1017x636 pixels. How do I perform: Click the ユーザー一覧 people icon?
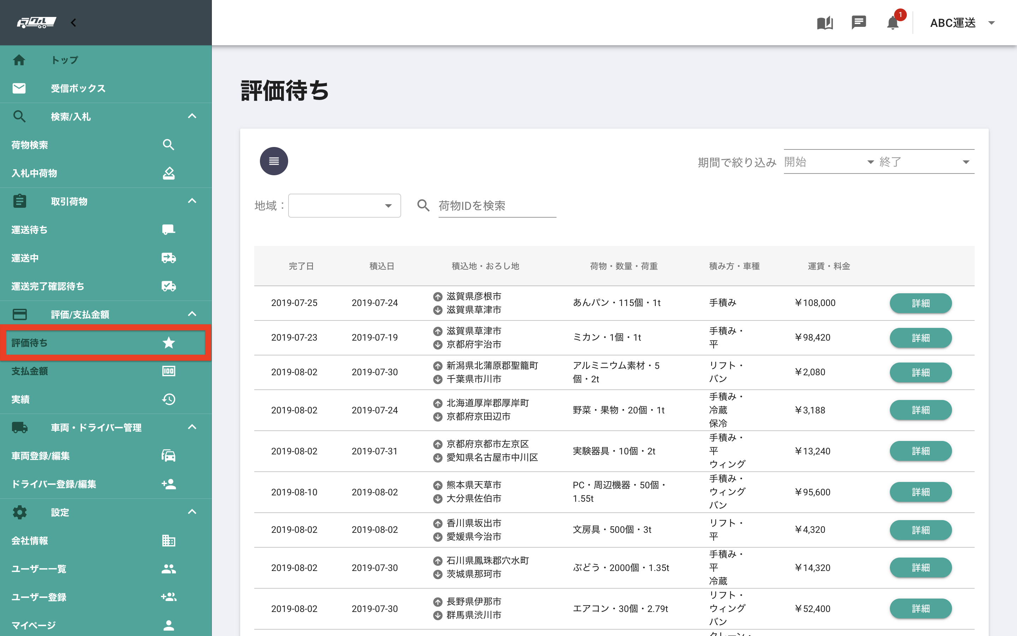coord(168,569)
